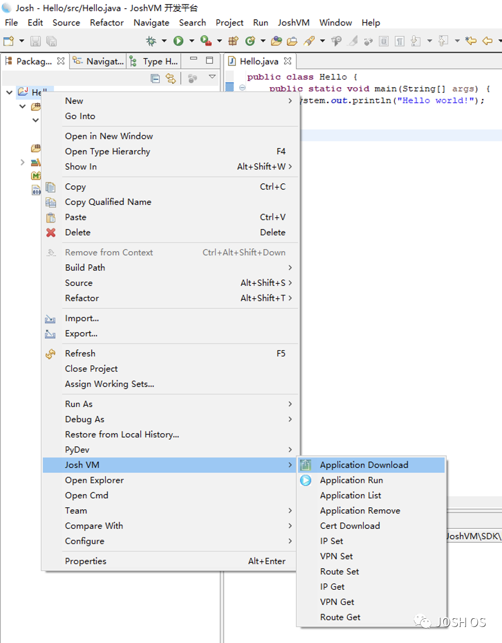Viewport: 502px width, 643px height.
Task: Toggle Show Whitespace Characters pilcrow icon
Action: [400, 41]
